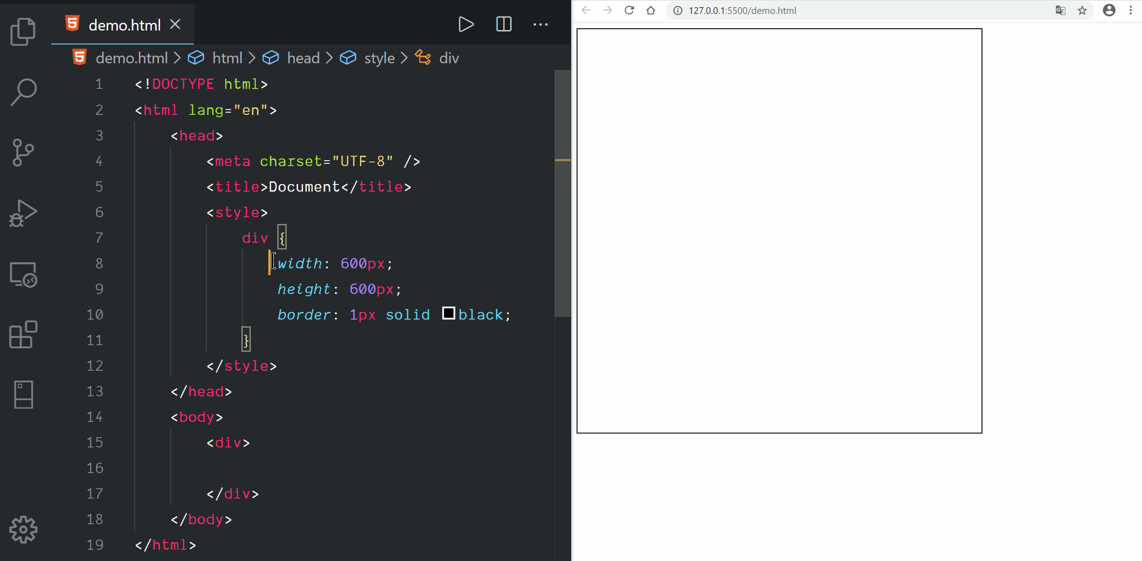
Task: Open the Chrome profile account icon
Action: coord(1109,10)
